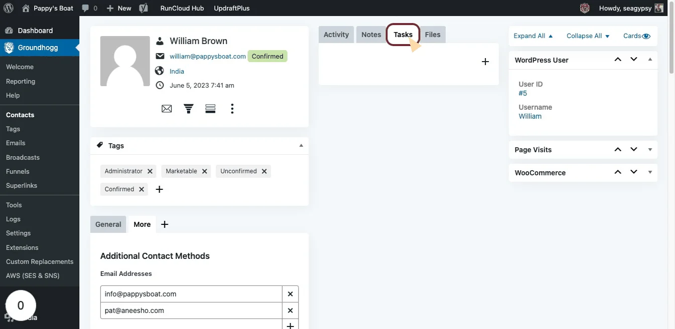Click William Brown's profile picture
675x329 pixels.
coord(125,61)
